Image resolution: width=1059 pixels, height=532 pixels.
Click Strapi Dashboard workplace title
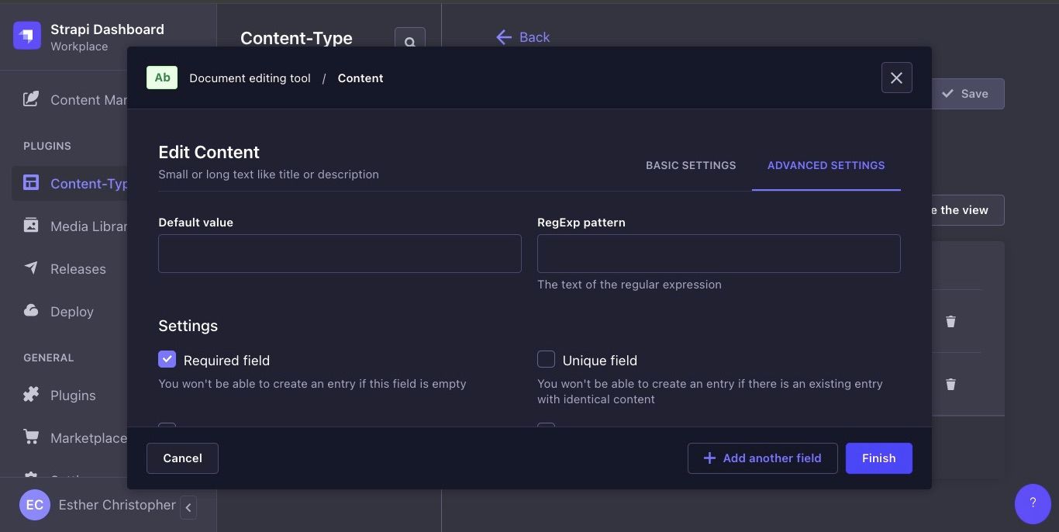(x=107, y=29)
